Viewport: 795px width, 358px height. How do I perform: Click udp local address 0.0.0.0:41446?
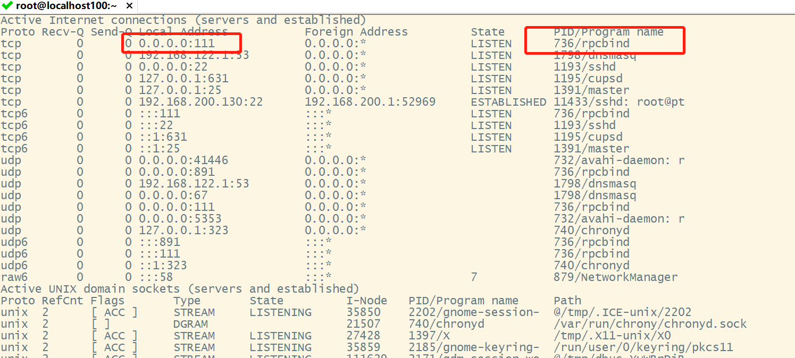(183, 160)
